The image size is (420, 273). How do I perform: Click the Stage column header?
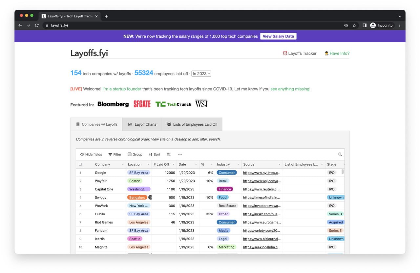point(335,164)
